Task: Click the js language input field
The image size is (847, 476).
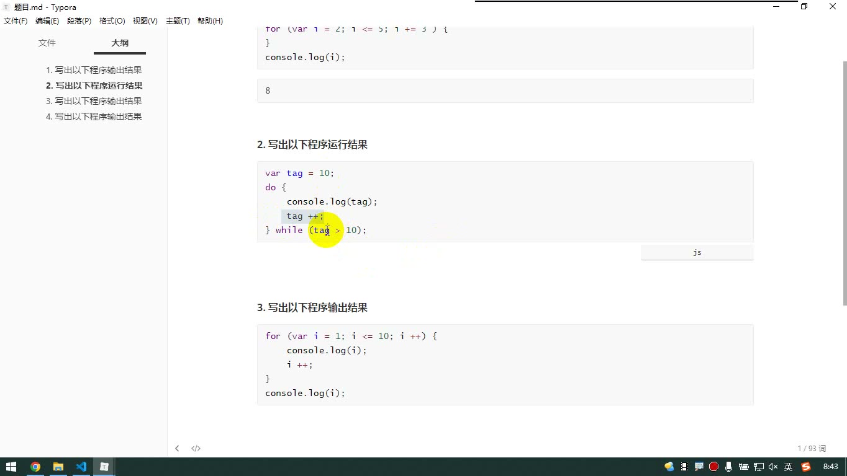Action: point(697,252)
